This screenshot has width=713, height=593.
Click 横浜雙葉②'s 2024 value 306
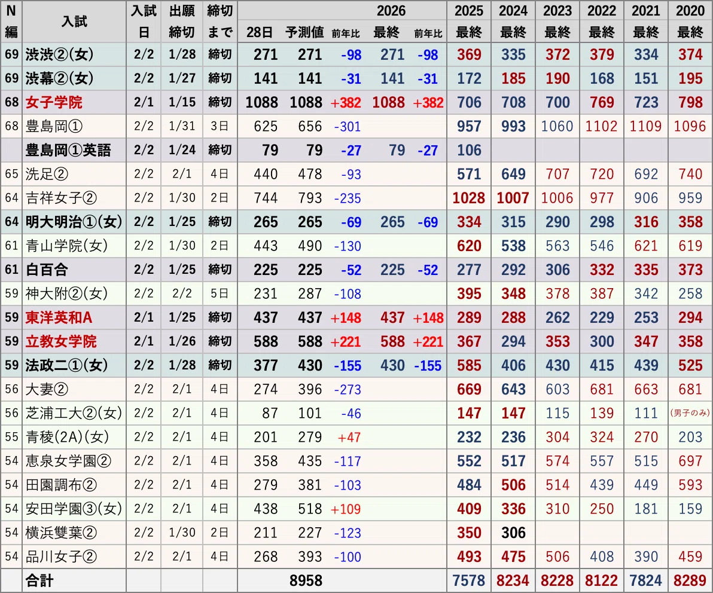(513, 533)
